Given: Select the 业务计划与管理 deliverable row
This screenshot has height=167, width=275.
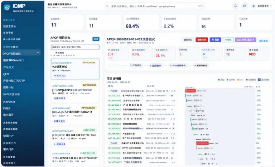Looking at the screenshot, I should 142,101.
